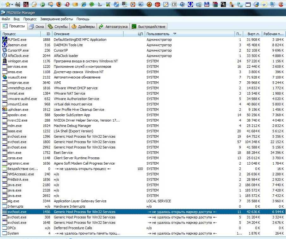The width and height of the screenshot is (286, 239).
Task: Sort by the ID column header
Action: pyautogui.click(x=46, y=34)
